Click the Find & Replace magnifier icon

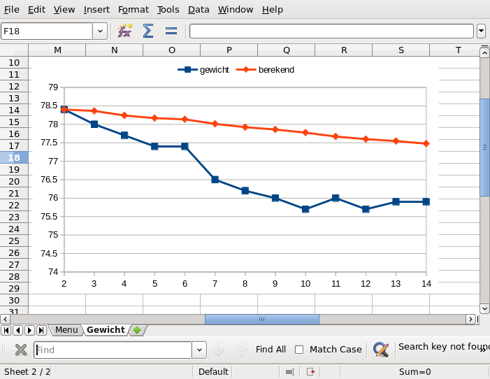(x=380, y=350)
